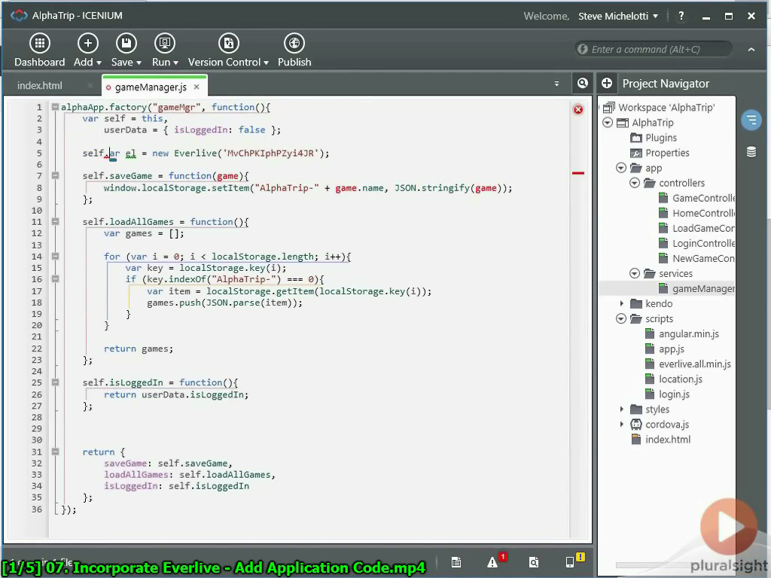Open the Version Control dropdown
This screenshot has width=771, height=578.
click(x=228, y=50)
